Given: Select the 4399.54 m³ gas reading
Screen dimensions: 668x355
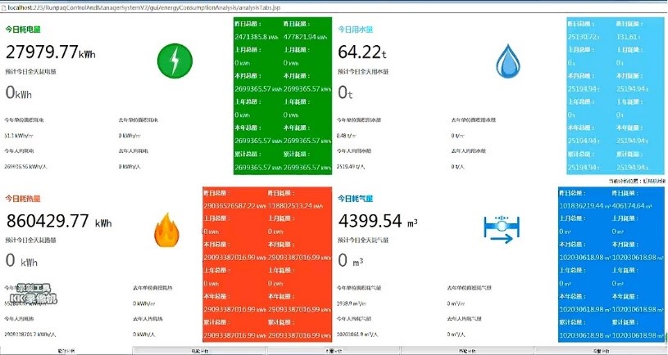Looking at the screenshot, I should click(x=379, y=222).
